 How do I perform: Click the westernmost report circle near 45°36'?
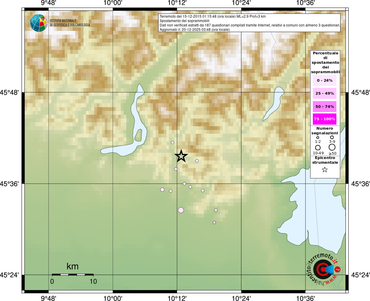click(x=162, y=190)
